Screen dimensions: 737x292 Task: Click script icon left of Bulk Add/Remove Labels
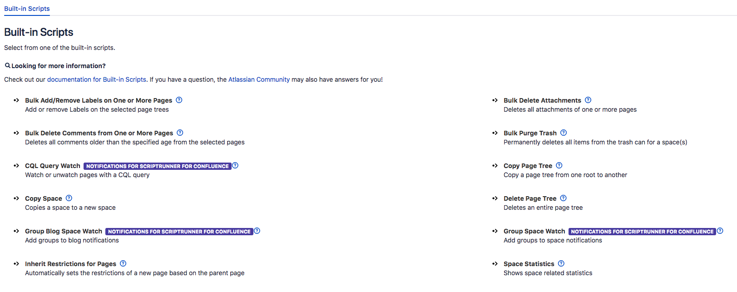click(x=16, y=100)
